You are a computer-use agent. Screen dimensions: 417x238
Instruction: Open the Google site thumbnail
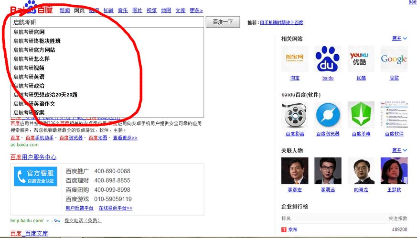[394, 59]
